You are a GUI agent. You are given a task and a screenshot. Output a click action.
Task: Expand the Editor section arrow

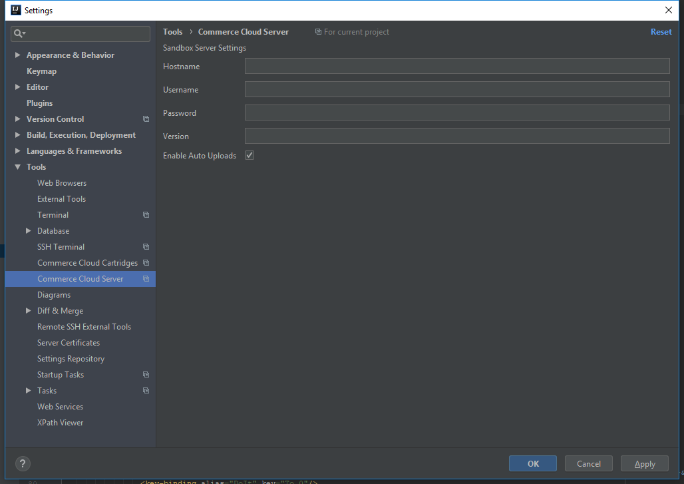click(x=18, y=87)
